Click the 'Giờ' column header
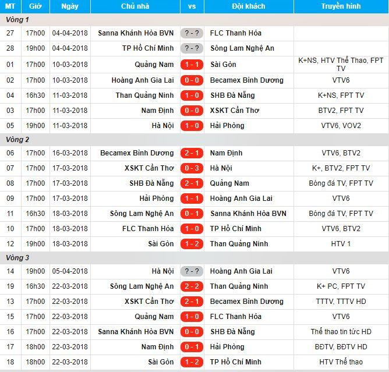Image resolution: width=389 pixels, height=372 pixels. click(36, 6)
